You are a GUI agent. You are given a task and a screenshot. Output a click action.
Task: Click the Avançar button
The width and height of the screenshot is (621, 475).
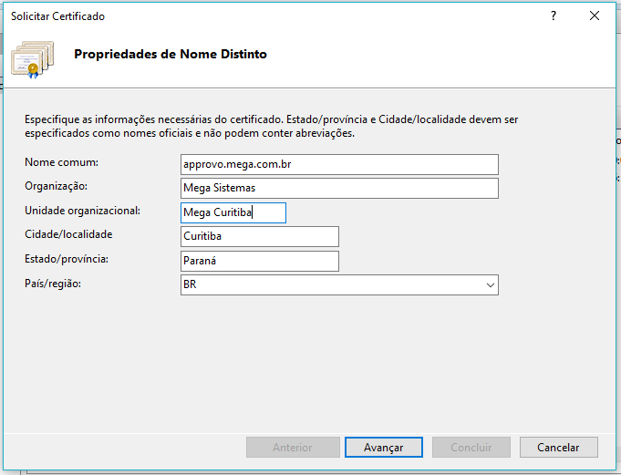tap(383, 448)
